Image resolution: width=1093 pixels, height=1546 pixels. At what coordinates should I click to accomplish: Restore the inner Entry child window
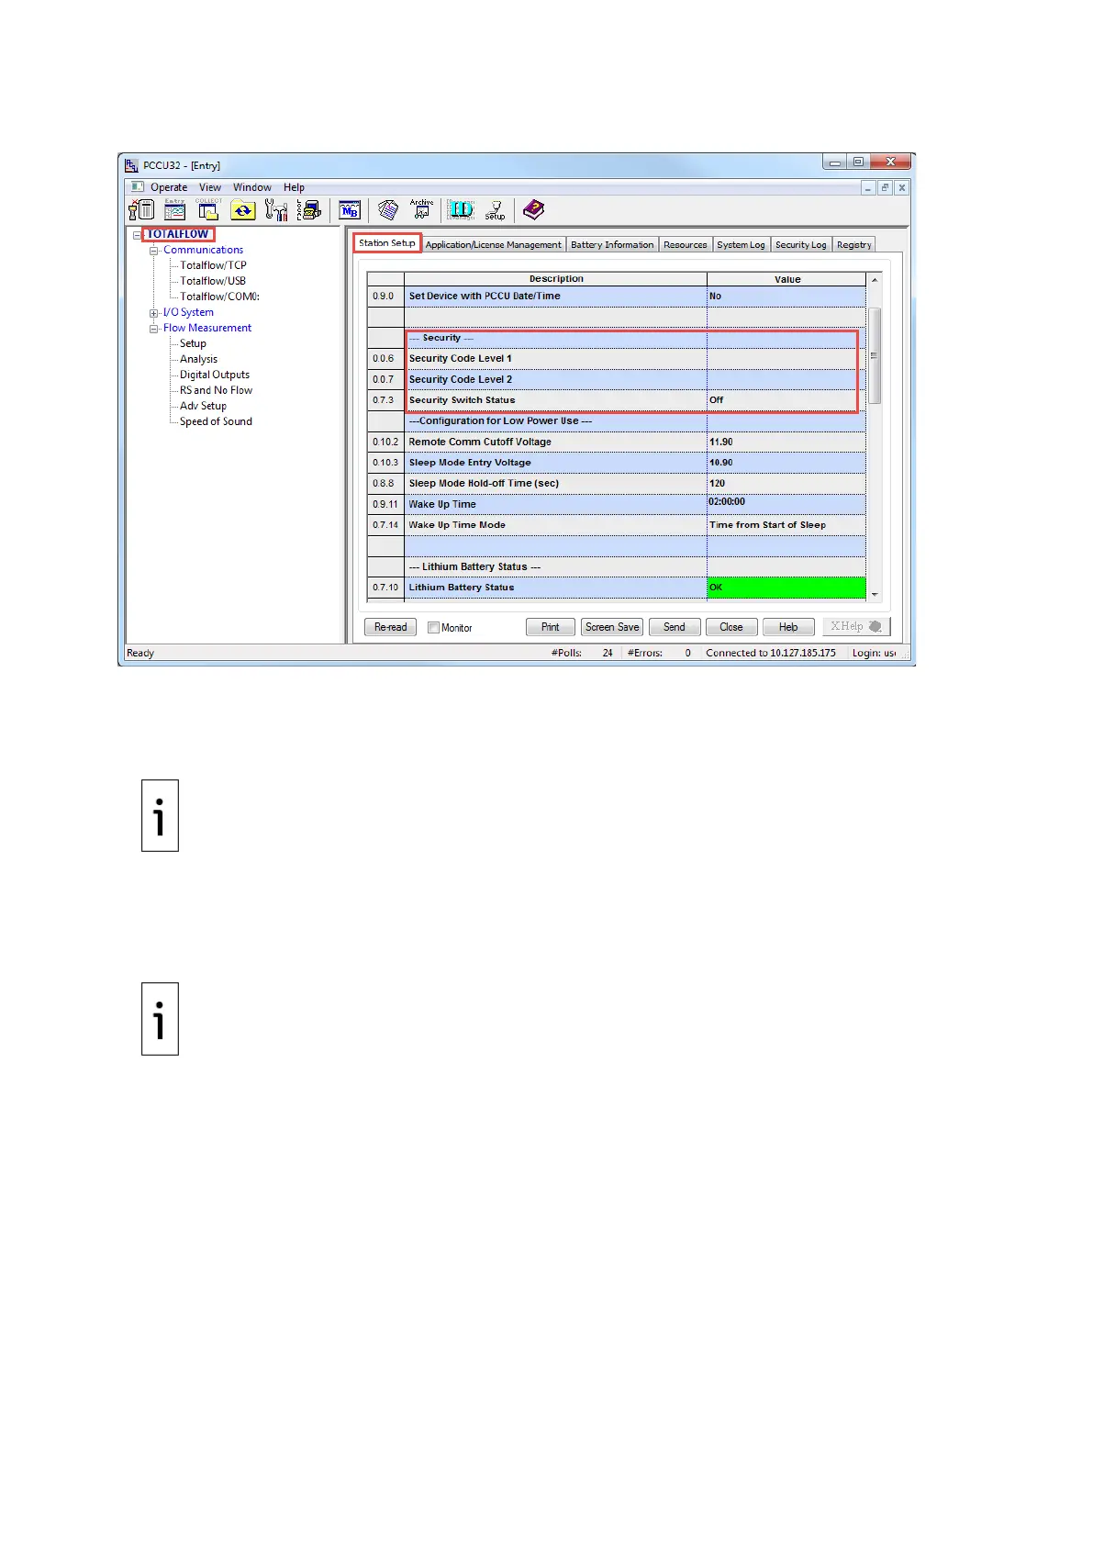tap(885, 187)
